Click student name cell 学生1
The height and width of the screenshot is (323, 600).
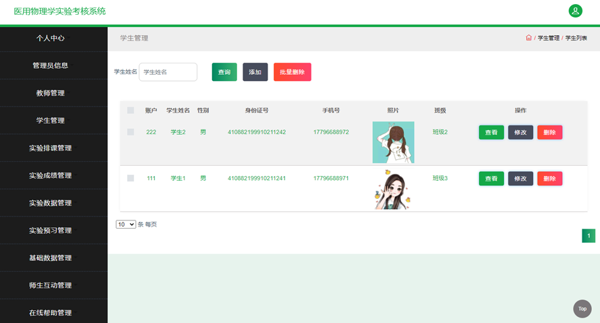tap(178, 178)
